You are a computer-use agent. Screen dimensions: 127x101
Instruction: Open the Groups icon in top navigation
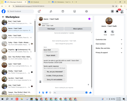click(x=86, y=11)
